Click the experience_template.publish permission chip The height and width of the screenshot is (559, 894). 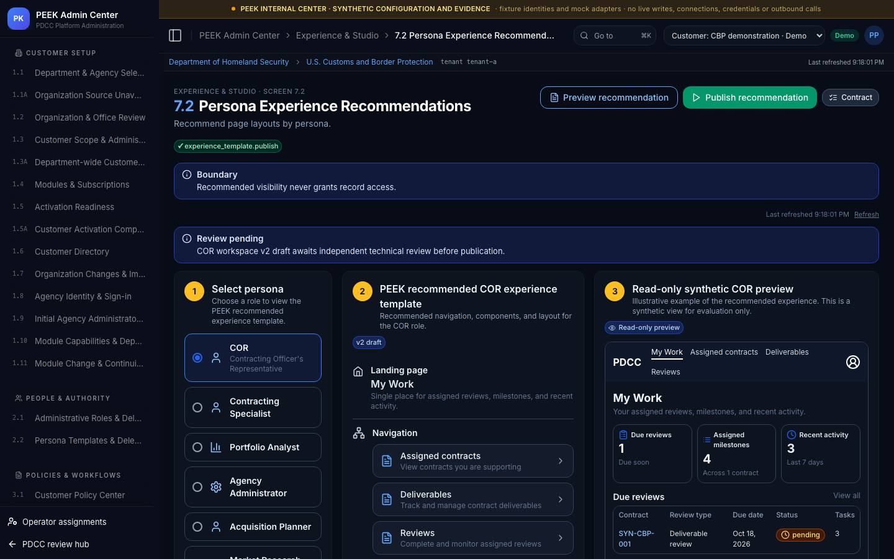tap(228, 146)
